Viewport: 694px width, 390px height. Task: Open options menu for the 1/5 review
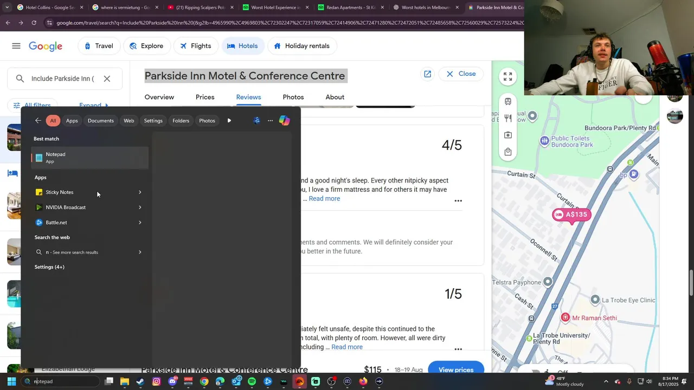tap(458, 349)
